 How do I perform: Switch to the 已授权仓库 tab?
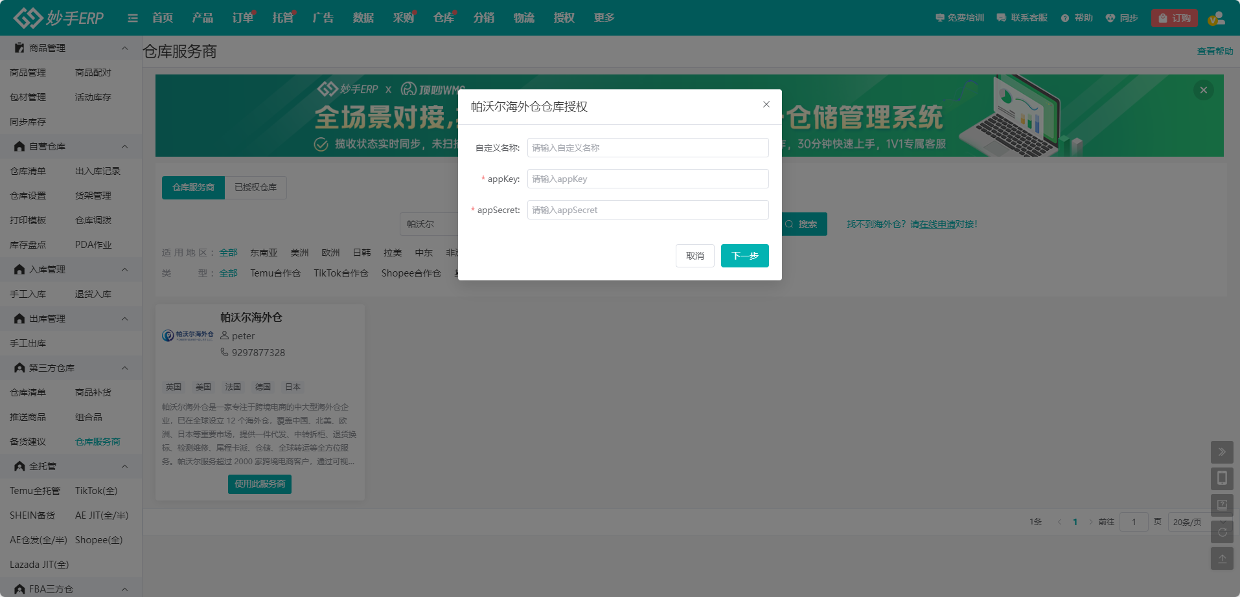click(x=255, y=187)
